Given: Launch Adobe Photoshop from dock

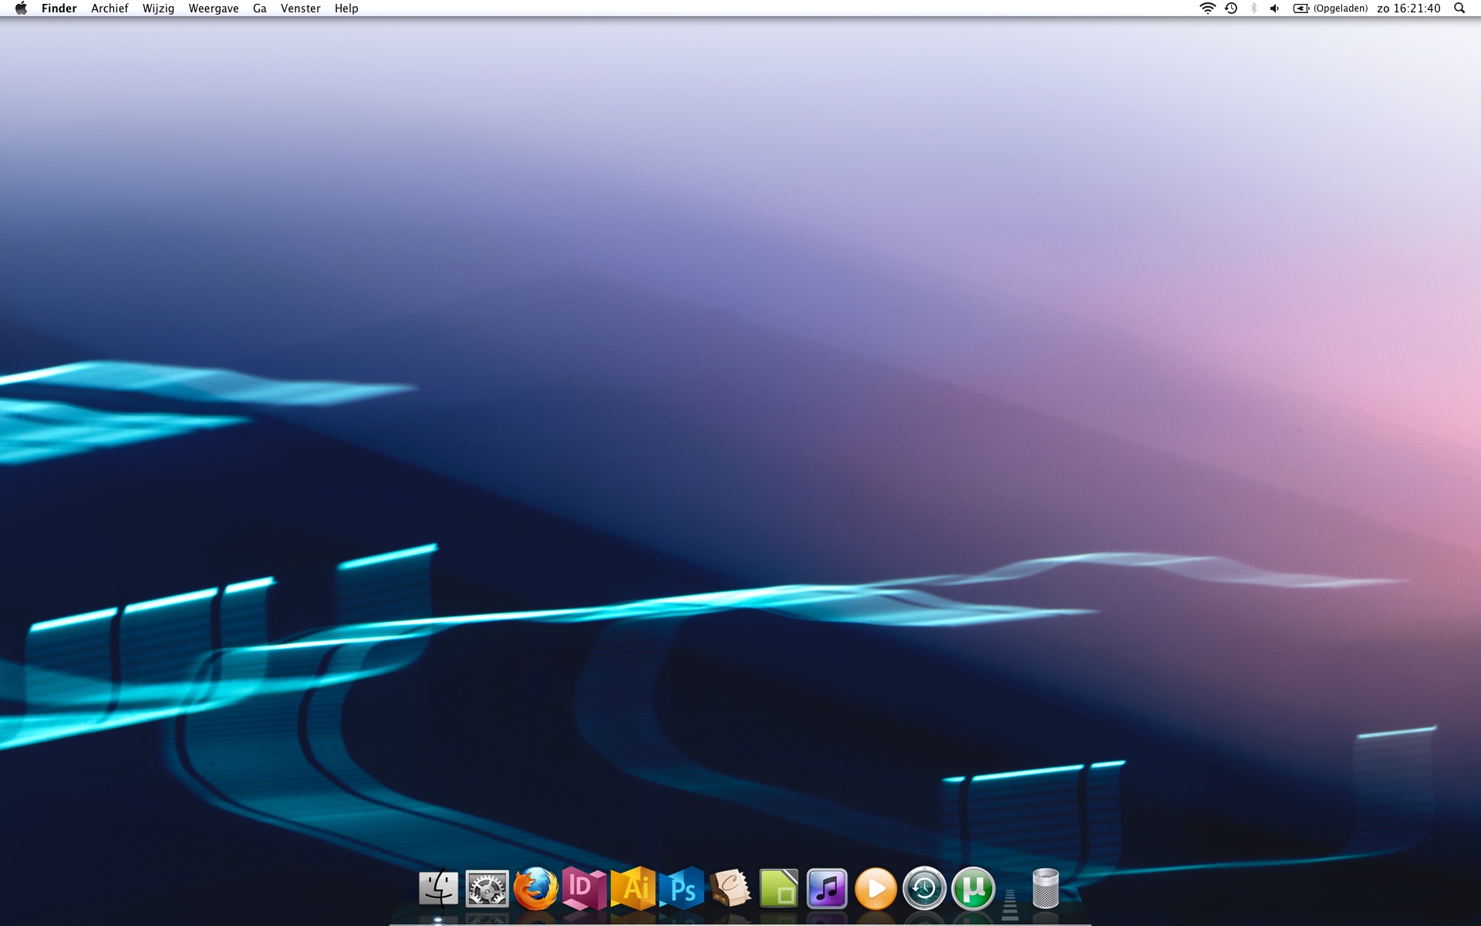Looking at the screenshot, I should click(682, 888).
